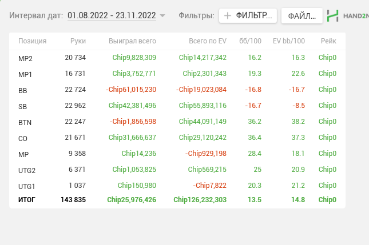This screenshot has width=369, height=245.
Task: Open the date interval dropdown arrow
Action: (x=162, y=16)
